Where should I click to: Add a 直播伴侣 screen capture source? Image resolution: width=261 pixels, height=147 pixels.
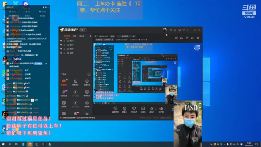115,110
